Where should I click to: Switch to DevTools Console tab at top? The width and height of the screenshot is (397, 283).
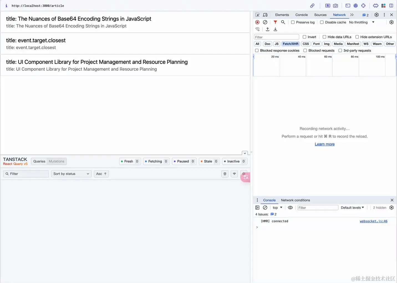click(301, 15)
